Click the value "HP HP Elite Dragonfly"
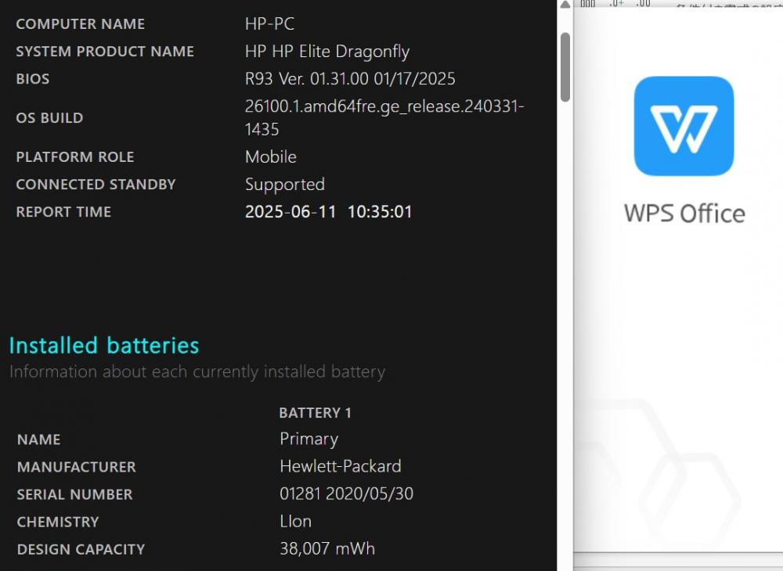Screen dimensions: 783x571 pos(327,52)
